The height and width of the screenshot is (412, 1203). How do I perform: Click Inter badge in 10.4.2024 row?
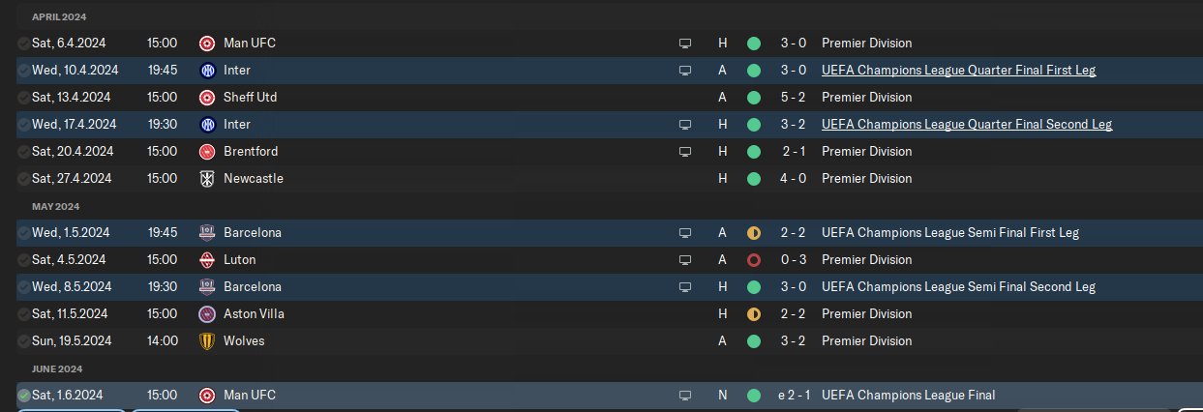[206, 71]
